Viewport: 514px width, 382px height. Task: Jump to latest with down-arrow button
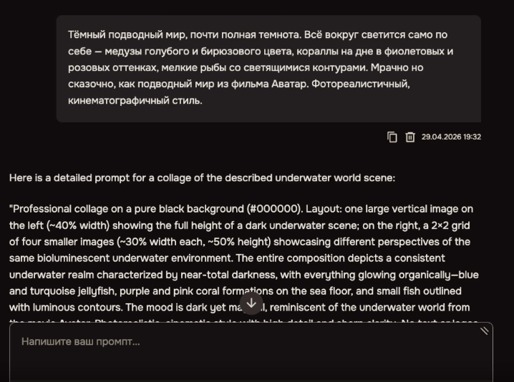(251, 303)
